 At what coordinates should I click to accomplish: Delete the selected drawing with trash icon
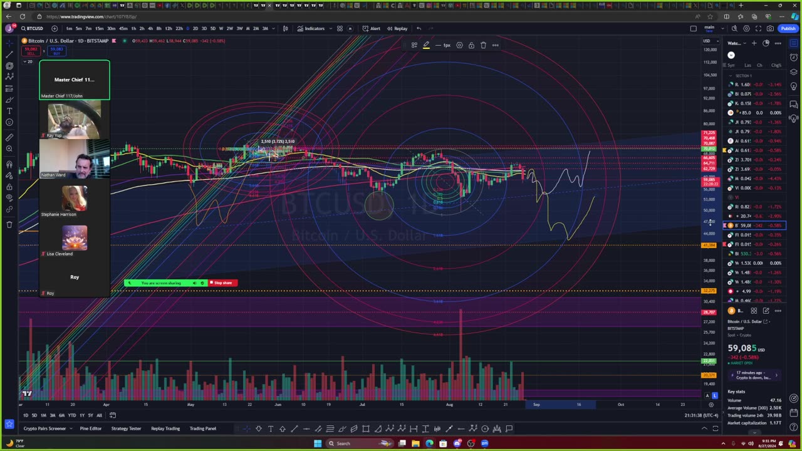coord(483,45)
